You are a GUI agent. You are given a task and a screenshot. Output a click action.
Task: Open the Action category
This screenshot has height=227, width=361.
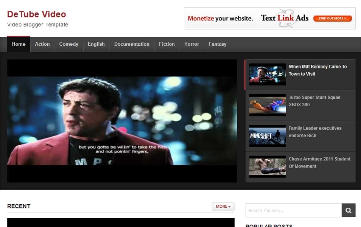pos(42,44)
